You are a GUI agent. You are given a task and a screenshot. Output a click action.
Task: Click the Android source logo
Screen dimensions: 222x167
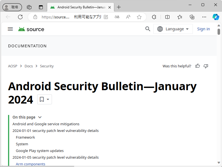(31, 29)
